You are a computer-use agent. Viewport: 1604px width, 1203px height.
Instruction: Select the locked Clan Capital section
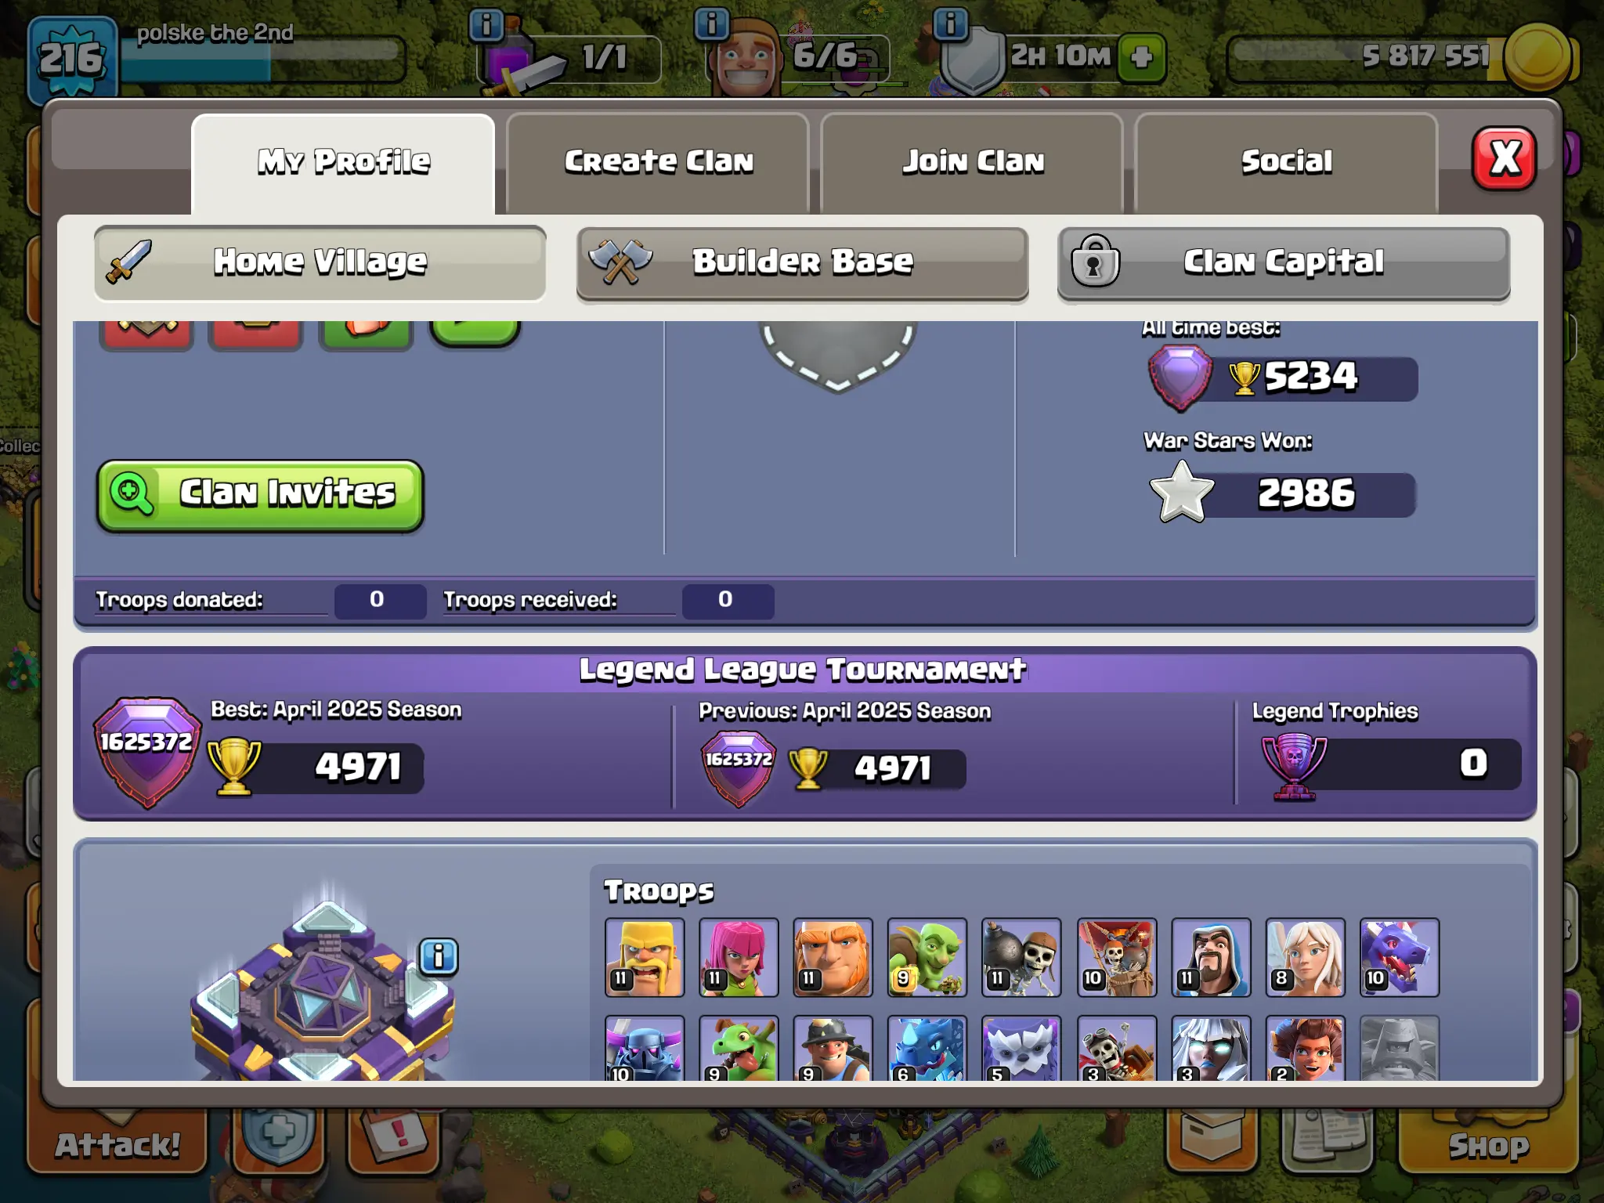point(1284,263)
